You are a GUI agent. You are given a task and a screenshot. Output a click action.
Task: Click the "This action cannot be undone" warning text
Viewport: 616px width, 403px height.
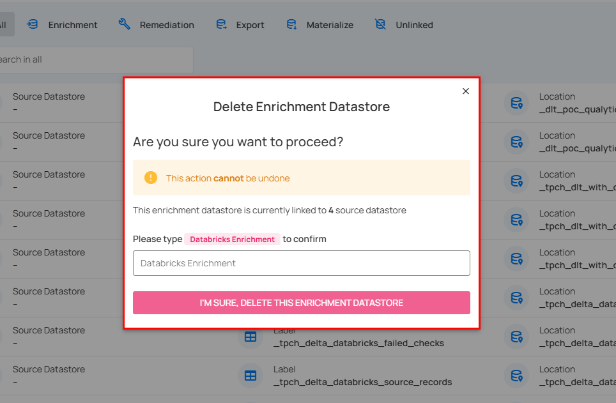click(228, 178)
